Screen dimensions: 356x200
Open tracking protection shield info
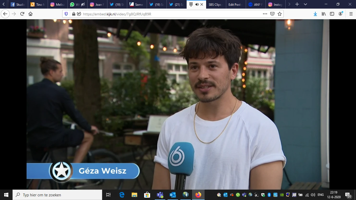[x=66, y=14]
